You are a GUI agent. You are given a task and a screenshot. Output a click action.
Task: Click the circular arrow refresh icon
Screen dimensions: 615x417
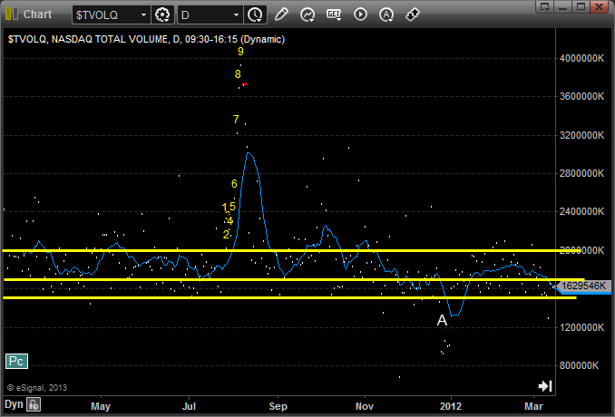pyautogui.click(x=307, y=15)
